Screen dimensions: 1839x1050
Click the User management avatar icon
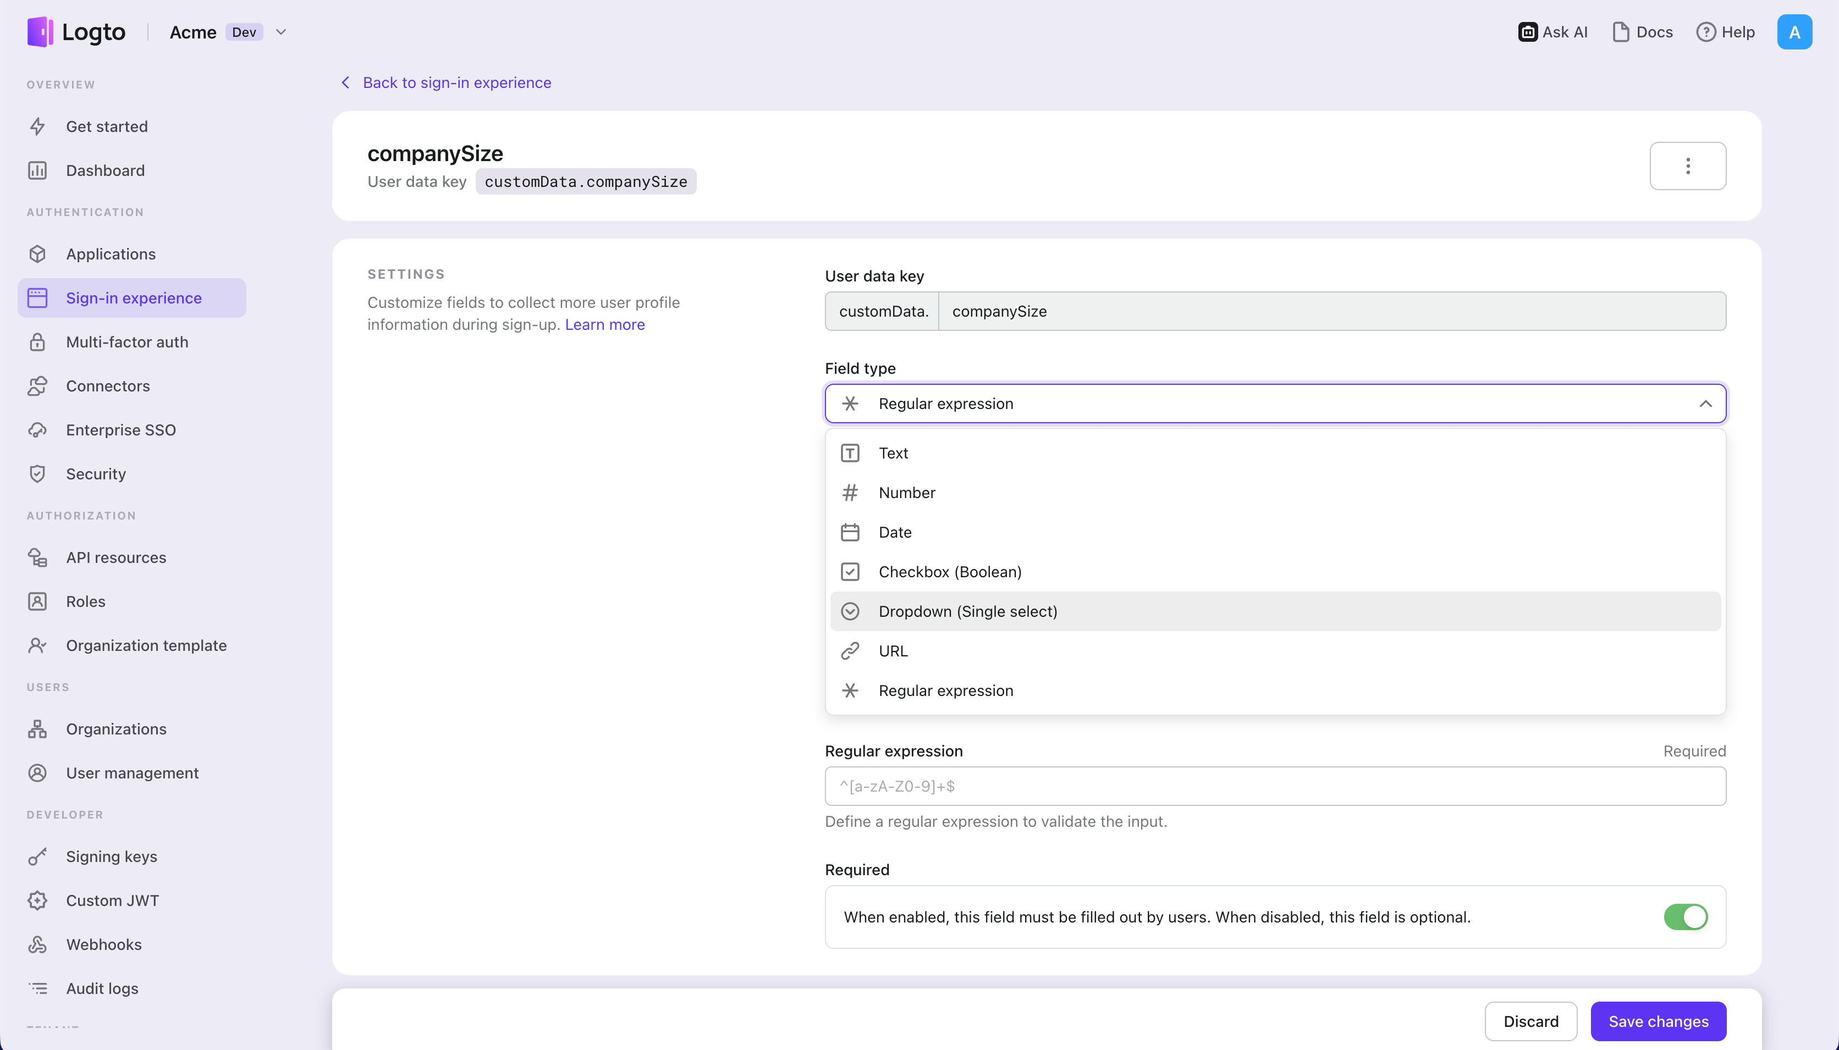tap(37, 773)
